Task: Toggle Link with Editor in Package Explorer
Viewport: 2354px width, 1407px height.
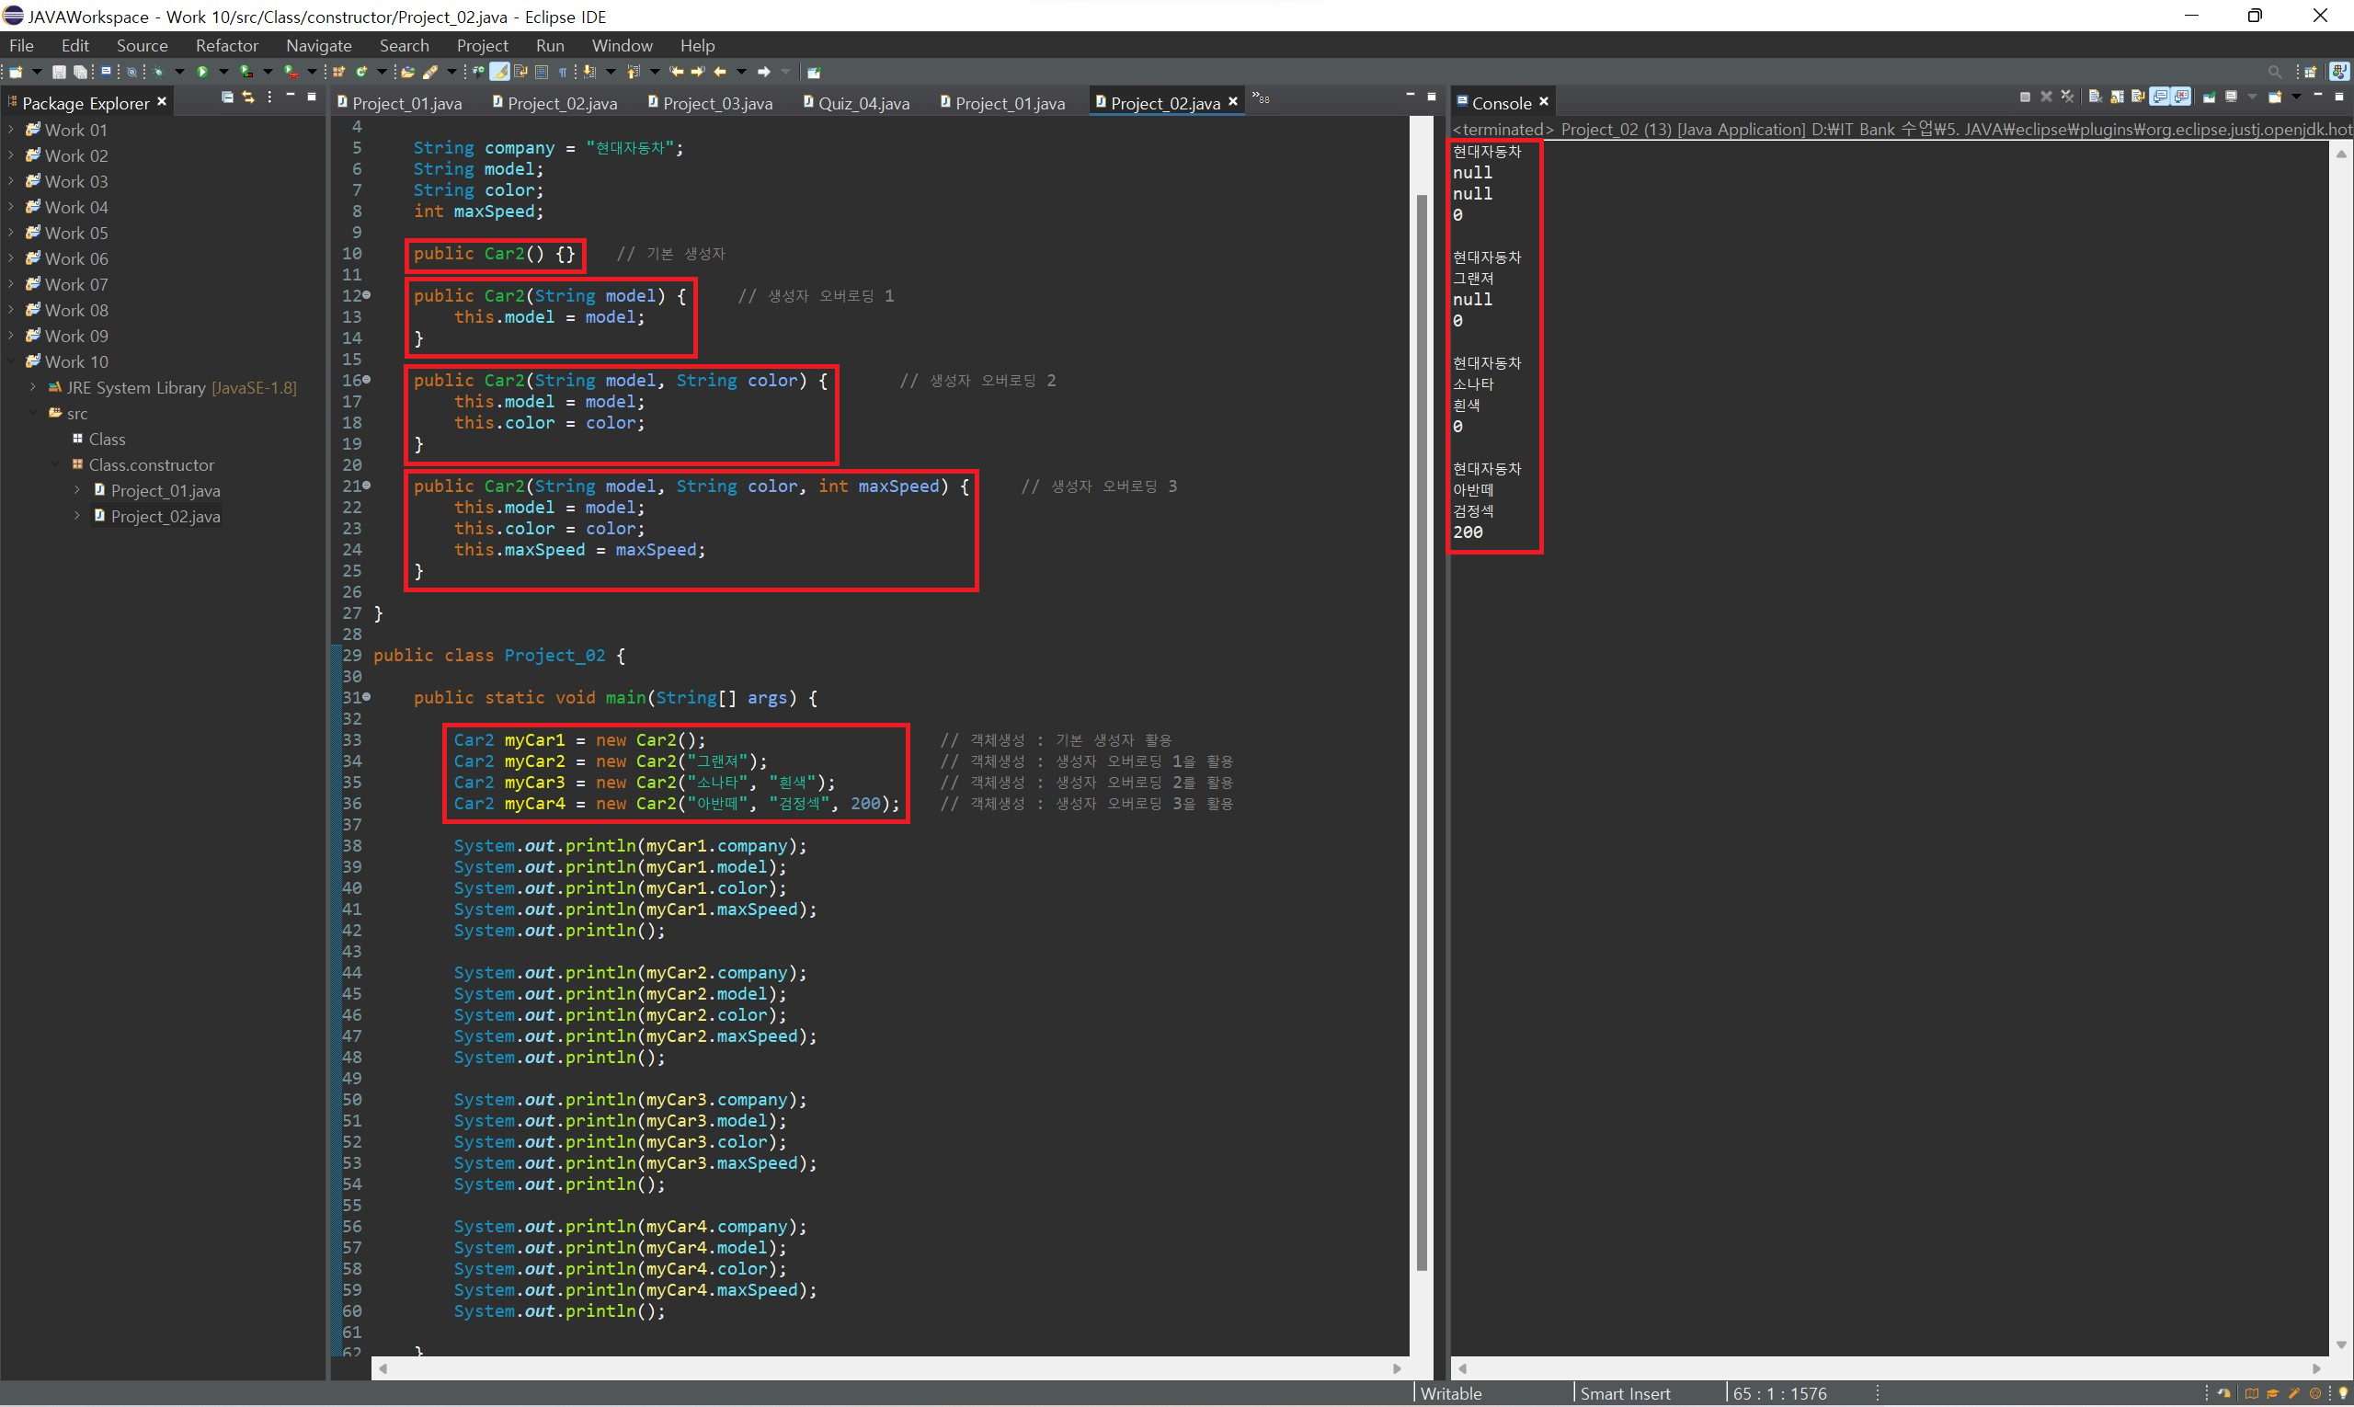Action: click(x=248, y=97)
